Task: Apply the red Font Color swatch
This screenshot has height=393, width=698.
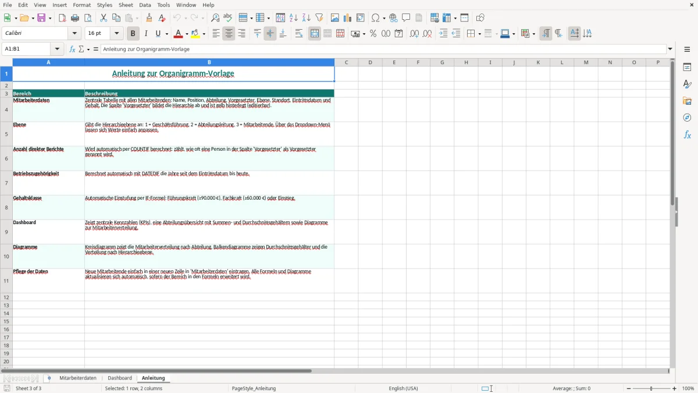Action: tap(179, 34)
